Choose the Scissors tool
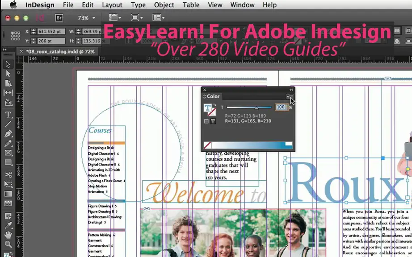 coord(8,174)
